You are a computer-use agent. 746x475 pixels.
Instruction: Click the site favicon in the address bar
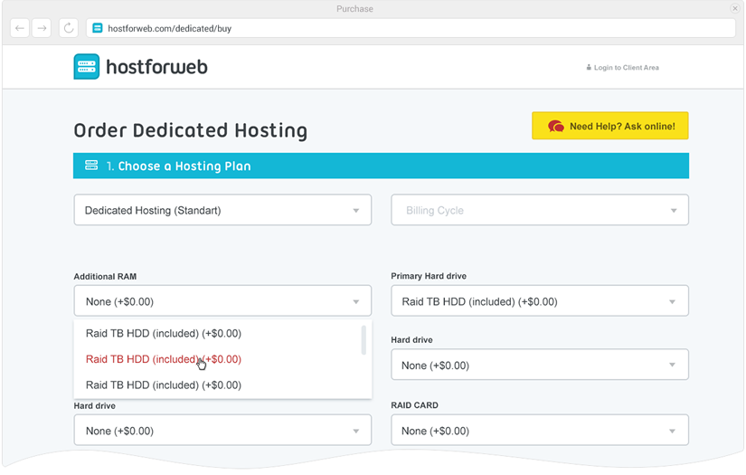[x=98, y=28]
